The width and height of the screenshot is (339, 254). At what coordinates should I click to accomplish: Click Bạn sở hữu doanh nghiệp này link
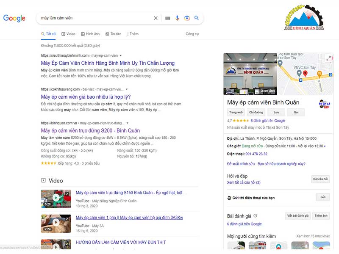pyautogui.click(x=281, y=164)
